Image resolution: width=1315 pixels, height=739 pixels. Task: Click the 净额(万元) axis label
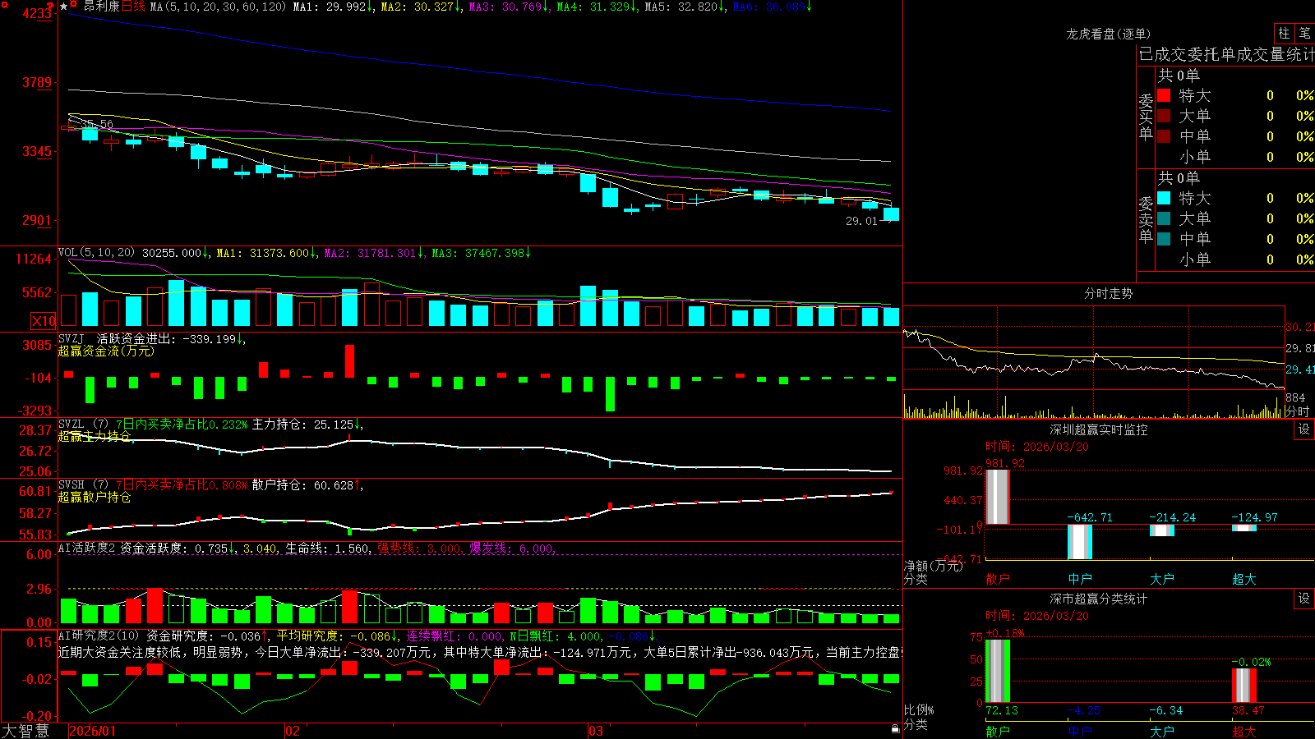(x=933, y=566)
